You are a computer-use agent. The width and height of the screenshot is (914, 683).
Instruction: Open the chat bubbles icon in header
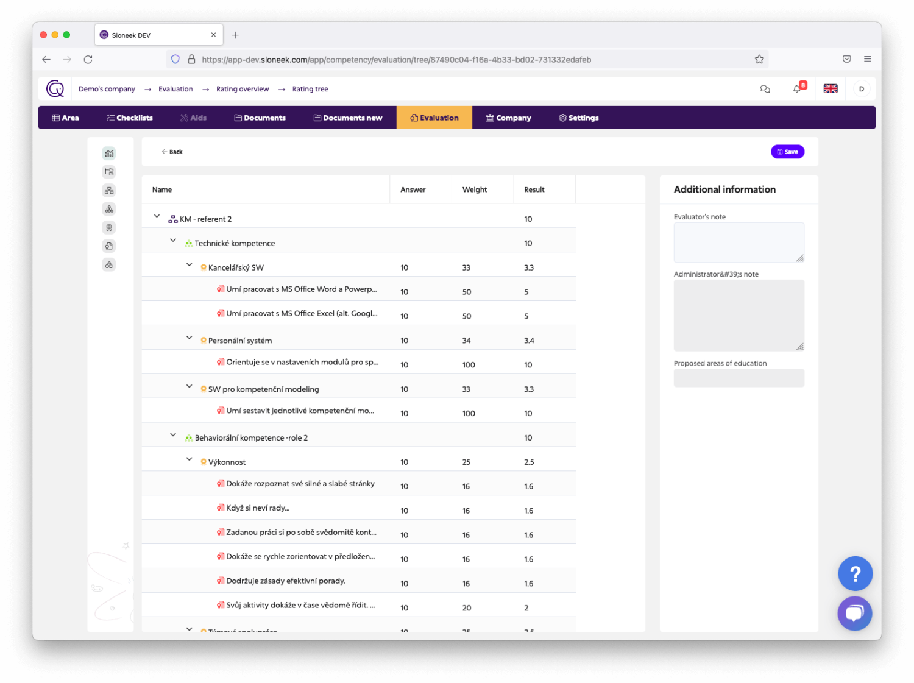pyautogui.click(x=765, y=89)
